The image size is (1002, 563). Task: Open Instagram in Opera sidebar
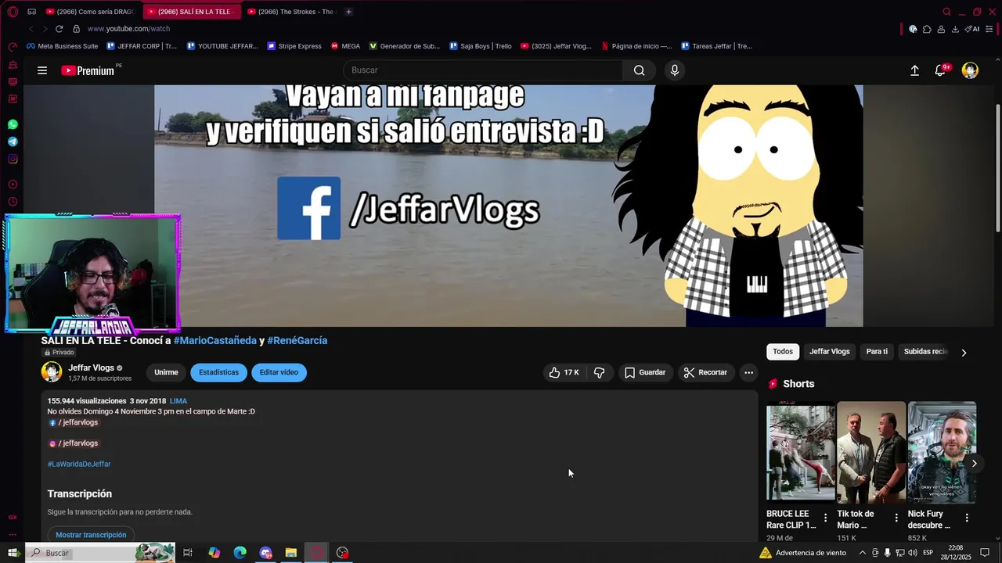tap(13, 159)
